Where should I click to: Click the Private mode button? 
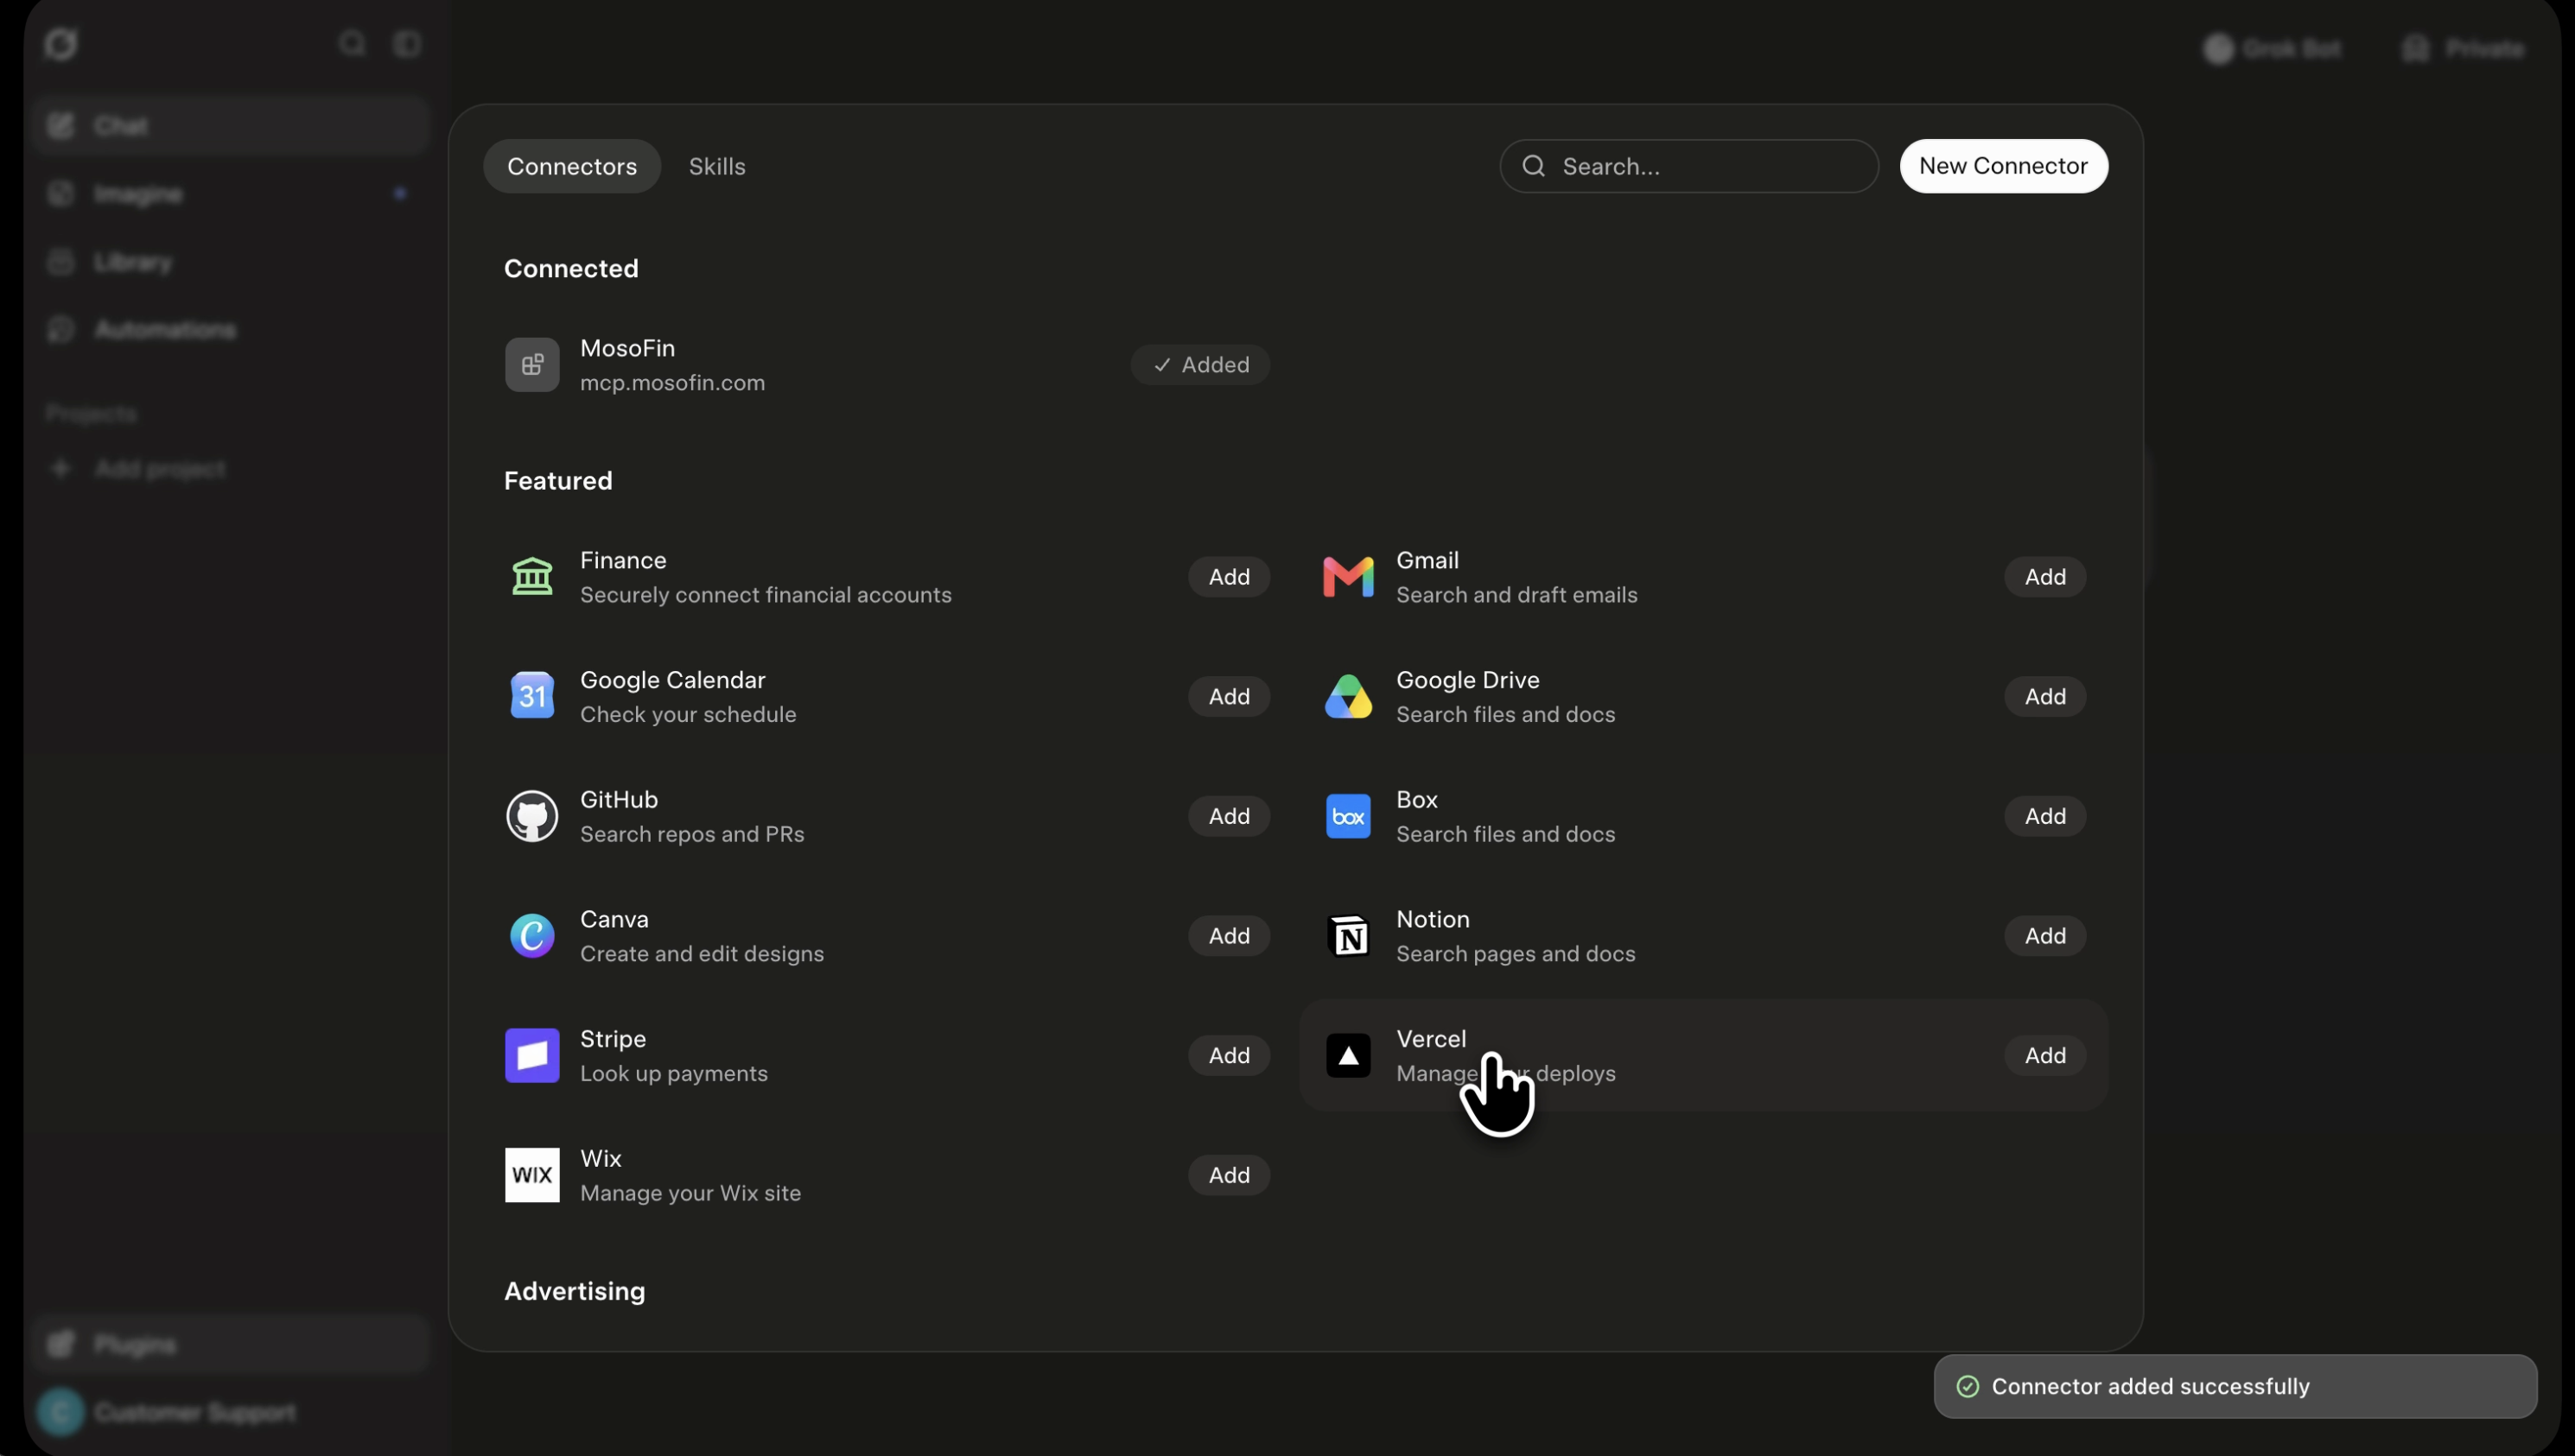[2462, 48]
